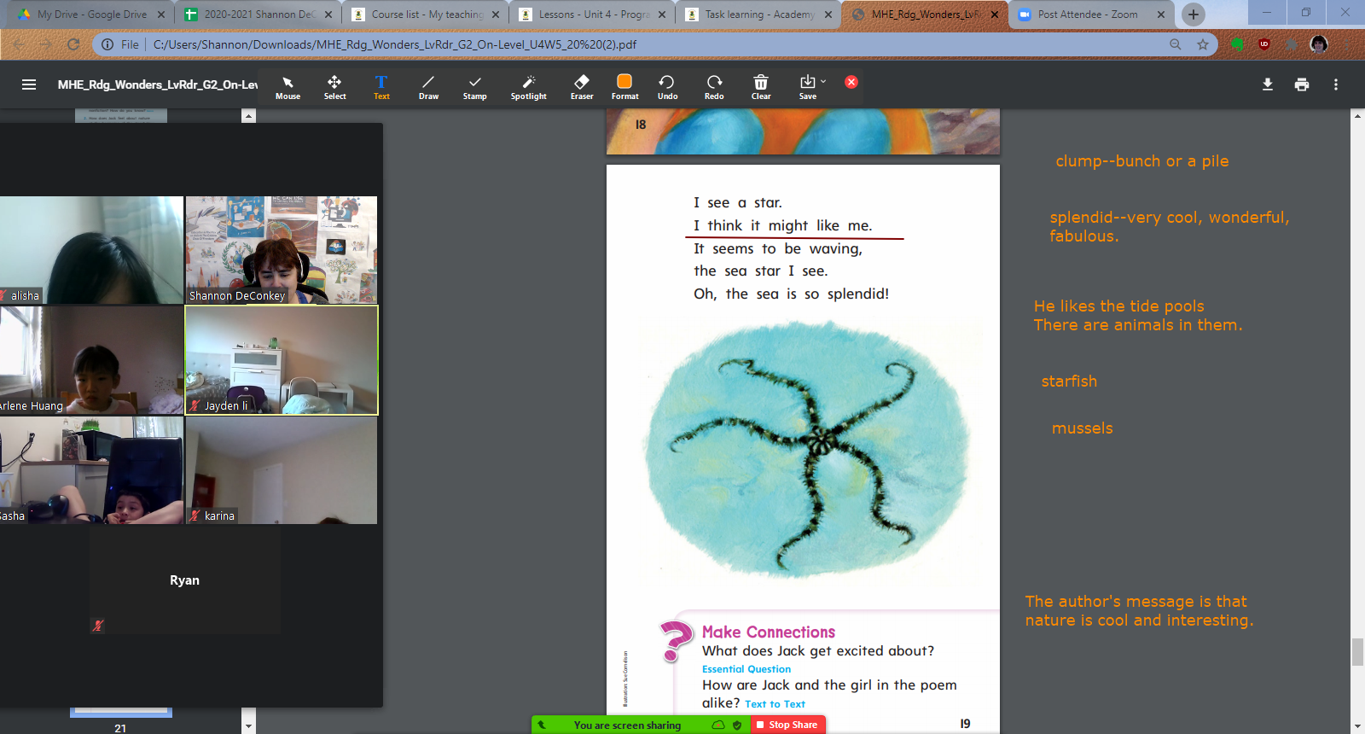
Task: Activate the Text annotation tool
Action: click(381, 87)
